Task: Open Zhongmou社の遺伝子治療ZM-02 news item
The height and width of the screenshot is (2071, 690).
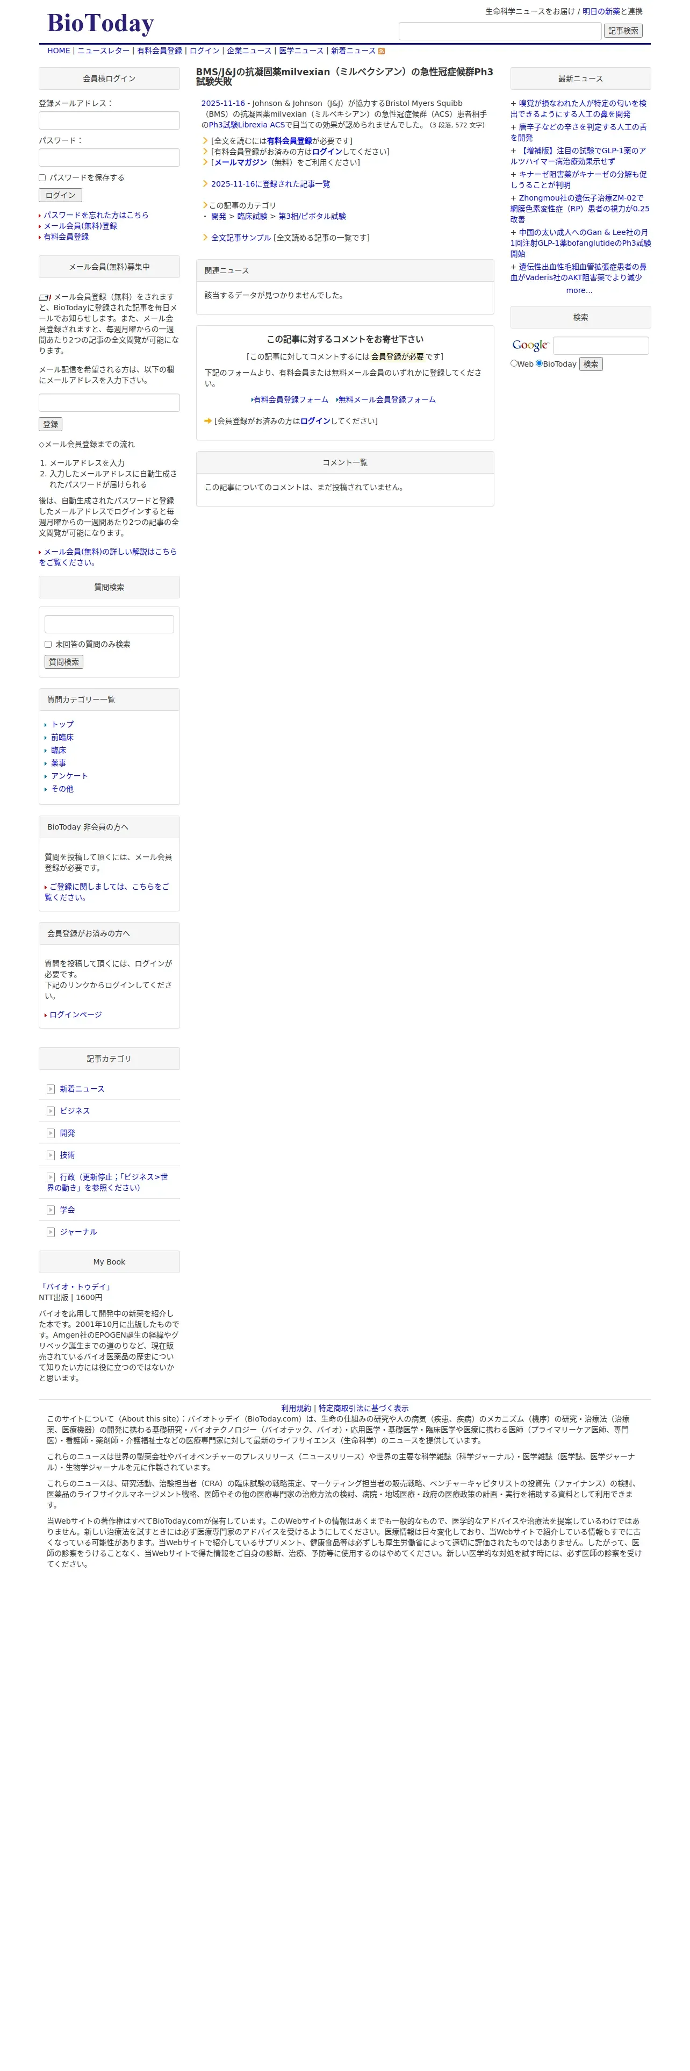Action: (580, 208)
